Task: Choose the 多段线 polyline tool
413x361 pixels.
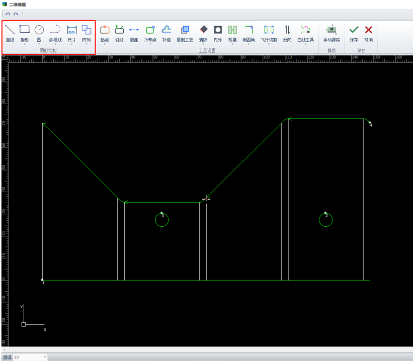Action: pyautogui.click(x=55, y=33)
